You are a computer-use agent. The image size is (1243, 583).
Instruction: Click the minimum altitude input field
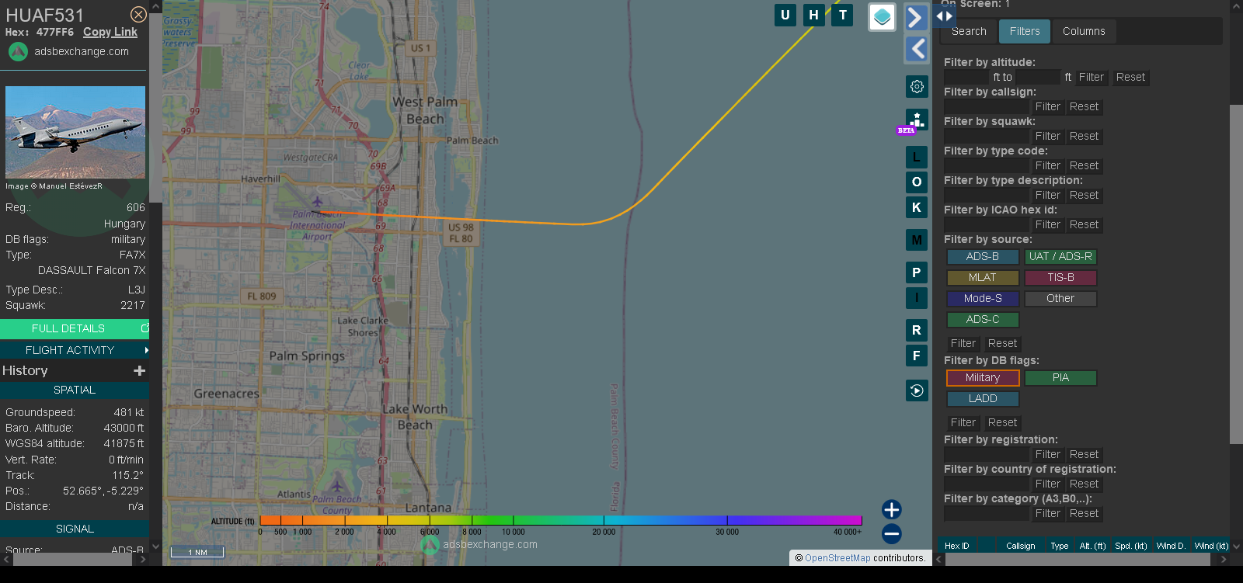(966, 77)
